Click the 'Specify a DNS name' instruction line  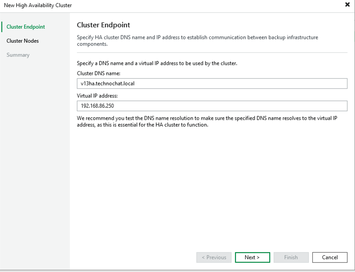tap(157, 63)
